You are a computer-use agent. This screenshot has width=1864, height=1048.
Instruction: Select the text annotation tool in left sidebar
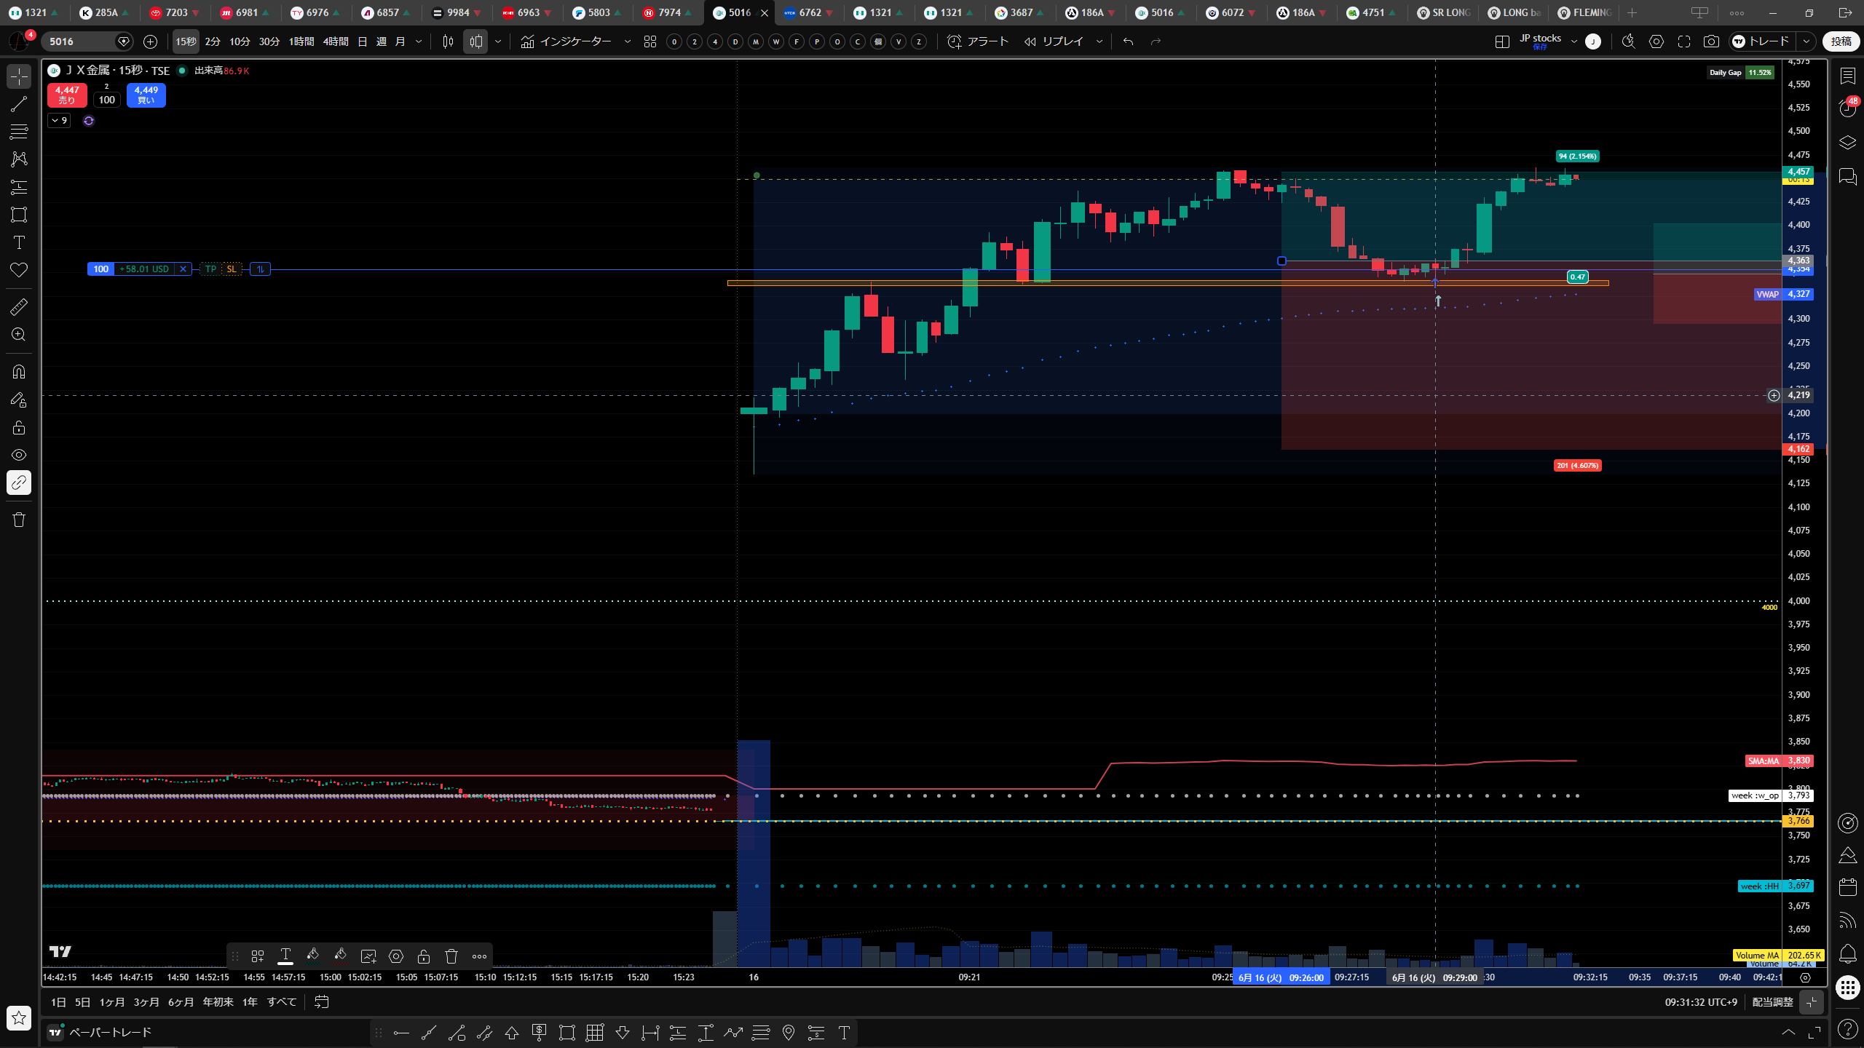click(19, 242)
